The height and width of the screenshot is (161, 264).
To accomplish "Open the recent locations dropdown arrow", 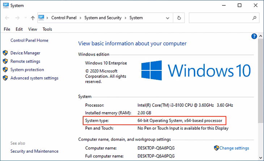I will (x=26, y=18).
